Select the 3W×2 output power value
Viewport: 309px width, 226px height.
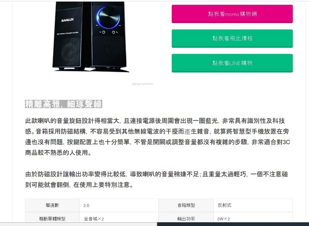224,219
